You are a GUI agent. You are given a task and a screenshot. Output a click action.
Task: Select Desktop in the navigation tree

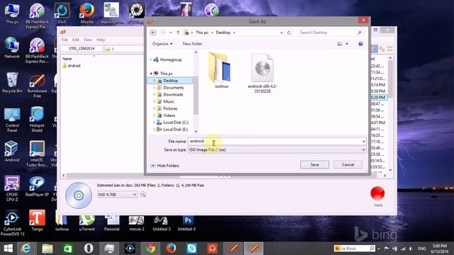[x=170, y=81]
